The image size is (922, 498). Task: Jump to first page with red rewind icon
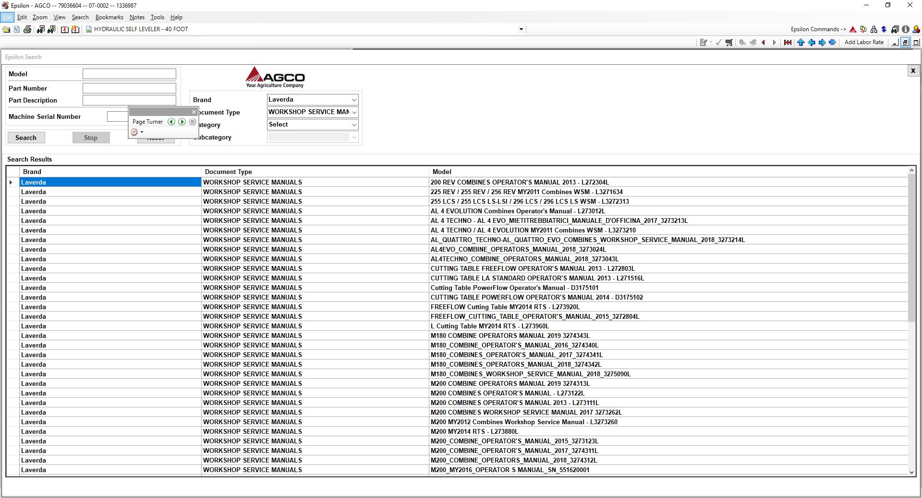tap(788, 43)
